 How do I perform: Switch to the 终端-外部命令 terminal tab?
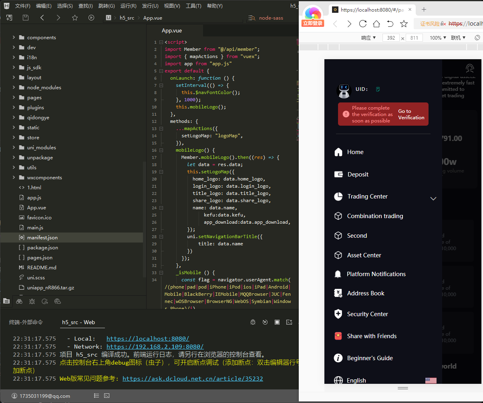point(26,322)
